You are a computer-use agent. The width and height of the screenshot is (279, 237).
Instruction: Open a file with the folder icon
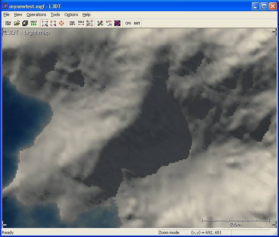tap(17, 23)
